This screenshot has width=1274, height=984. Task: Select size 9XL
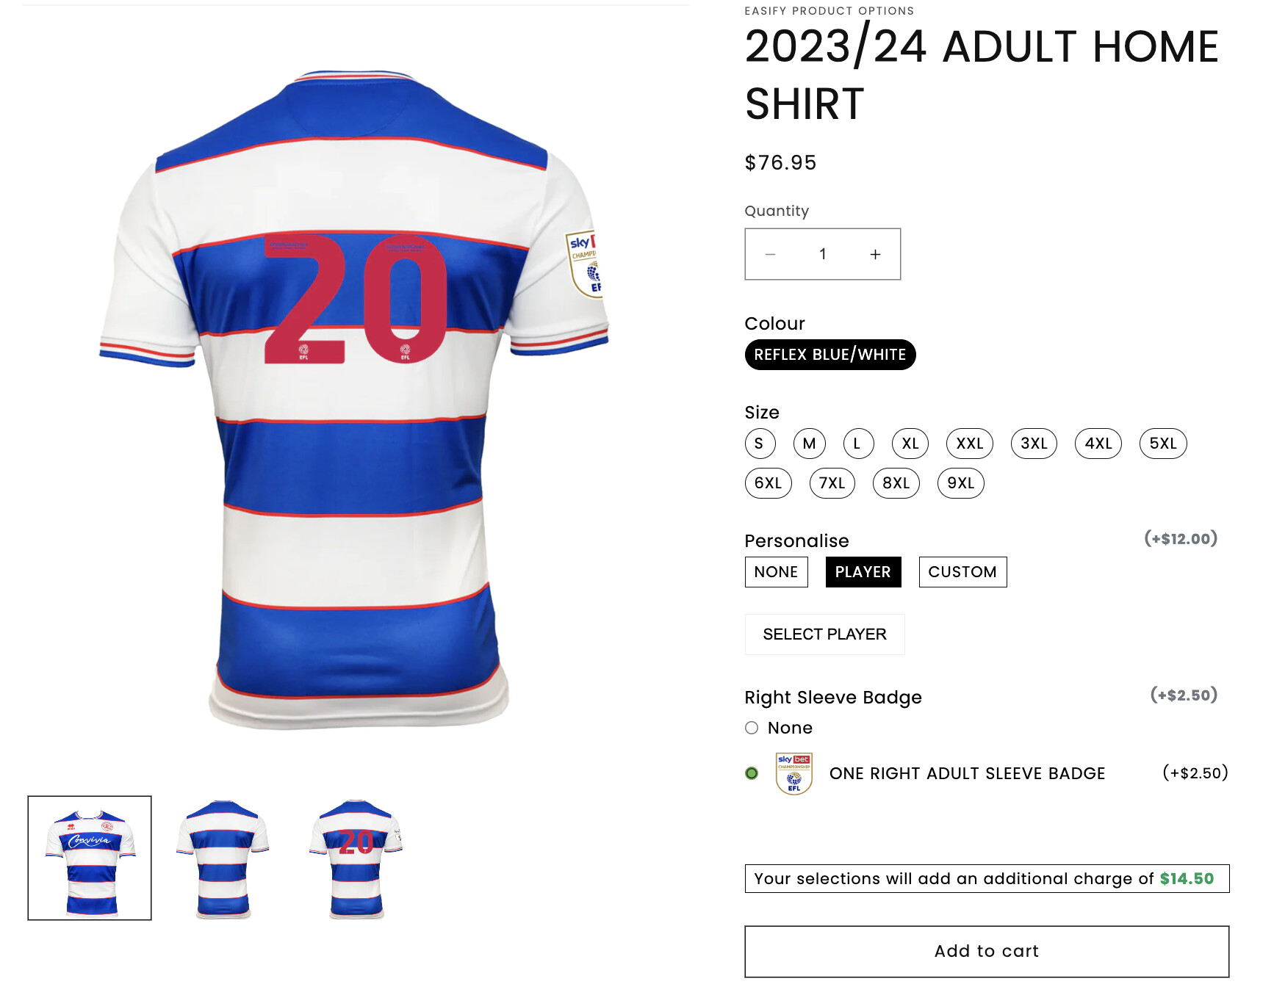coord(960,483)
